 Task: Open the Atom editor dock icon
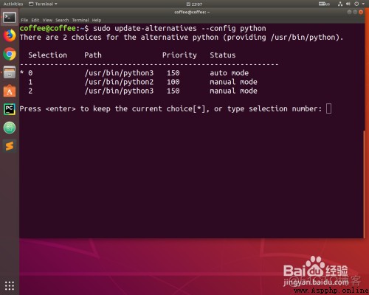coord(10,128)
